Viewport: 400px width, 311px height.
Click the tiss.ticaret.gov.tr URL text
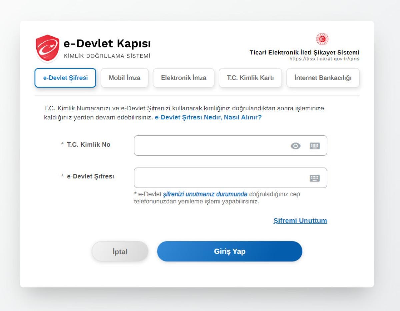coord(324,59)
